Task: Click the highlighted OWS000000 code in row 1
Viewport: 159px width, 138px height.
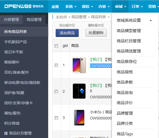Action: (x=101, y=66)
